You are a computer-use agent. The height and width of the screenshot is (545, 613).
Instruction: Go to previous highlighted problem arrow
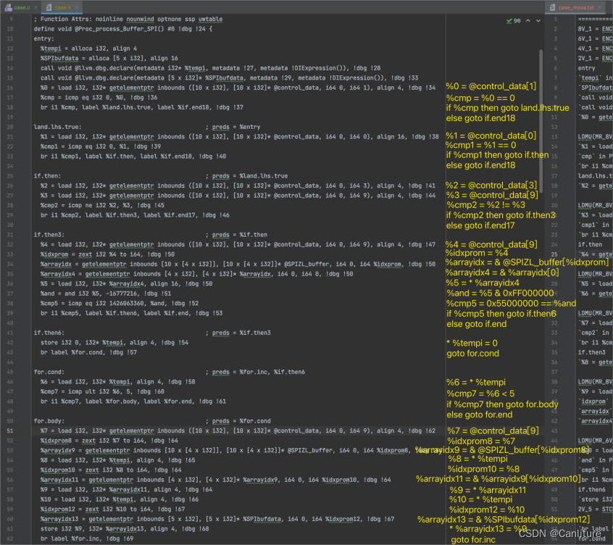528,21
